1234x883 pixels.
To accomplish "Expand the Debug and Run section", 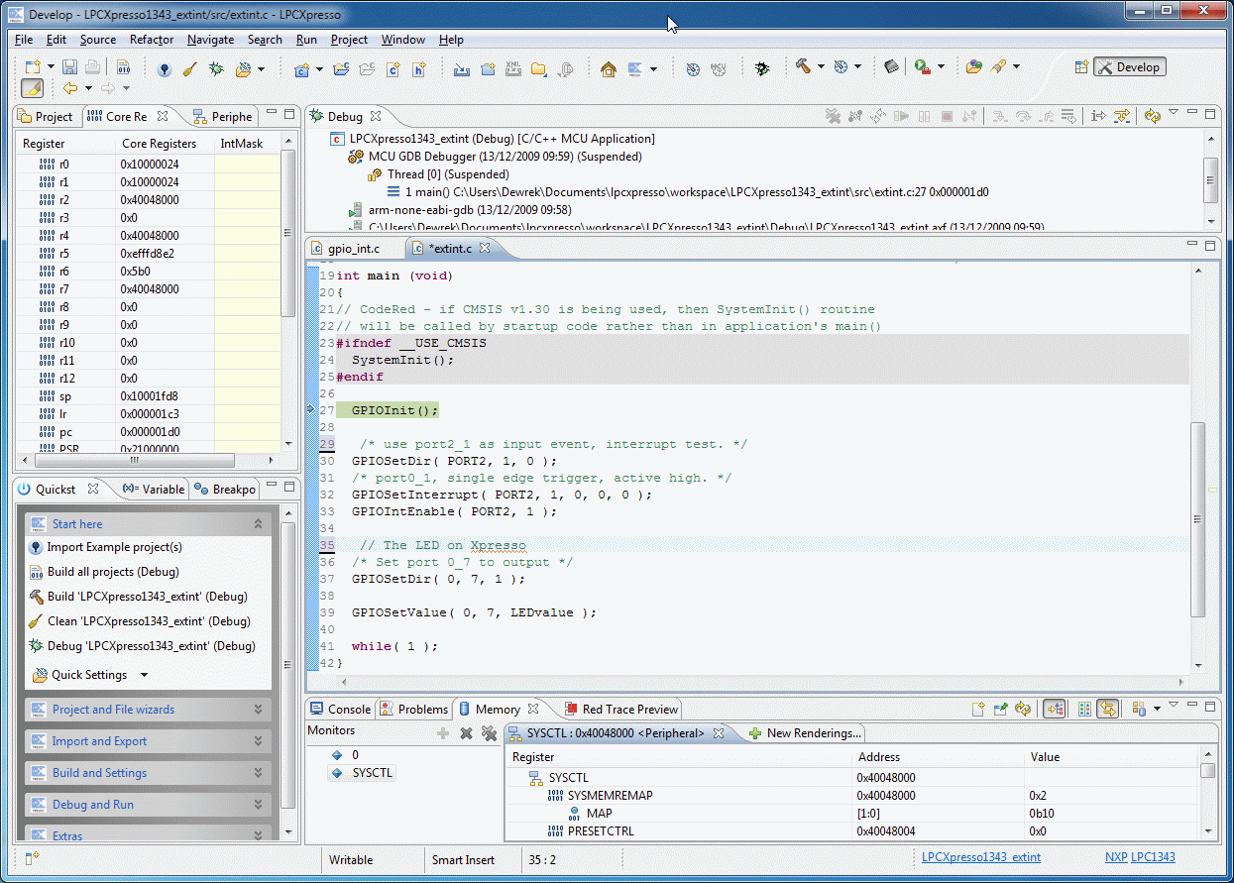I will [148, 805].
